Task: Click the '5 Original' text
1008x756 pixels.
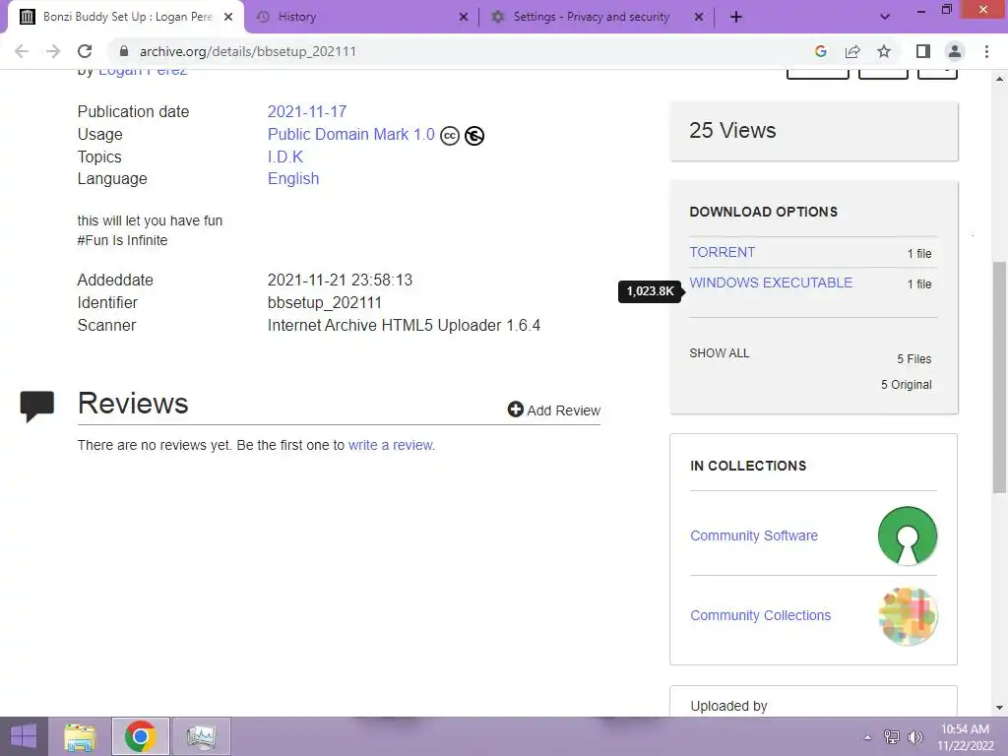Action: pos(906,385)
